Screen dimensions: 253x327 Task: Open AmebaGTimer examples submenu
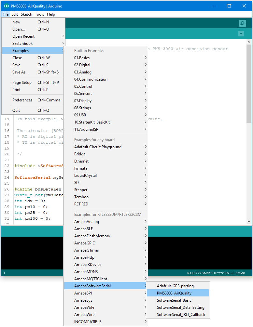click(105, 250)
